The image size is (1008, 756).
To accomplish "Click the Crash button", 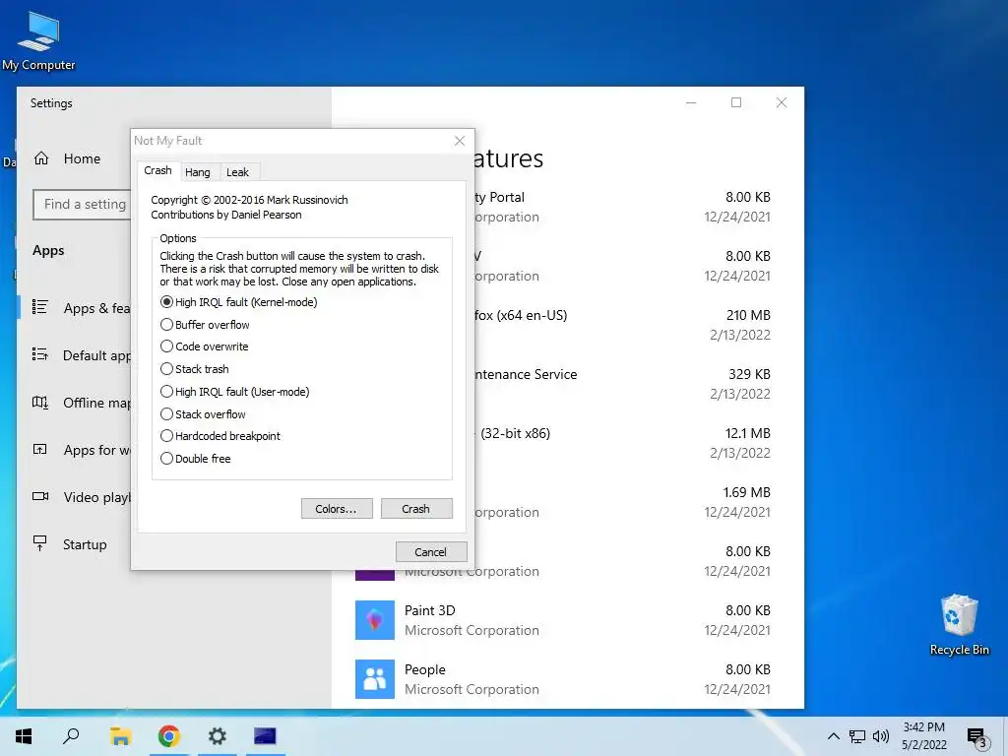I will [416, 509].
